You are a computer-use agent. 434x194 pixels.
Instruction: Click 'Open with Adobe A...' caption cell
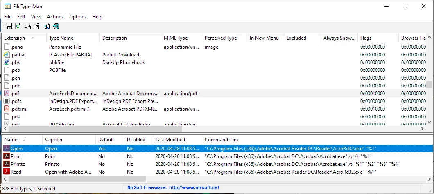(x=68, y=172)
